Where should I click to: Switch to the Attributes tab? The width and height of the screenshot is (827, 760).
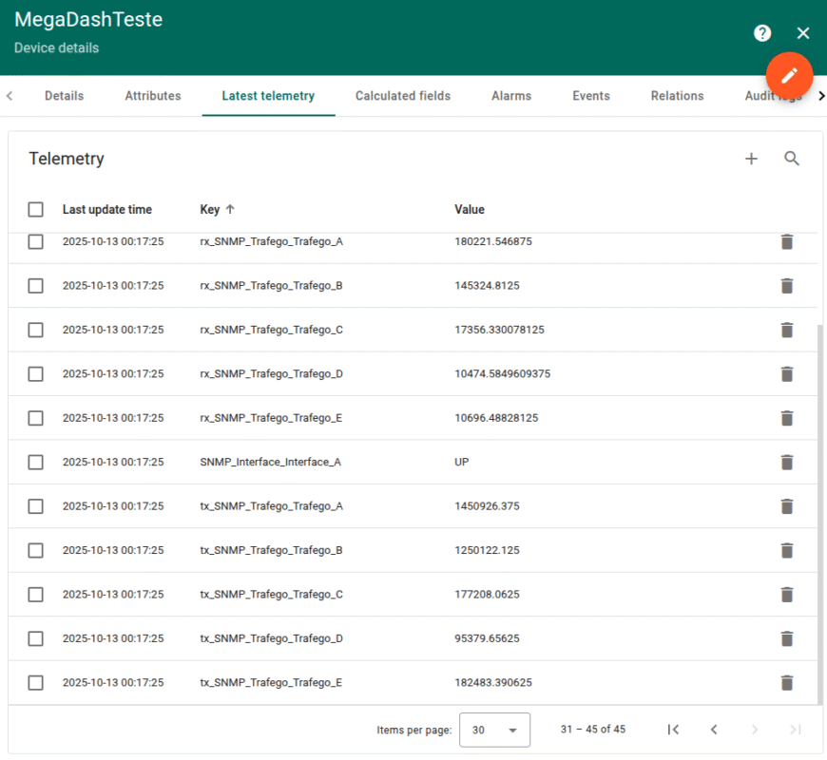153,96
